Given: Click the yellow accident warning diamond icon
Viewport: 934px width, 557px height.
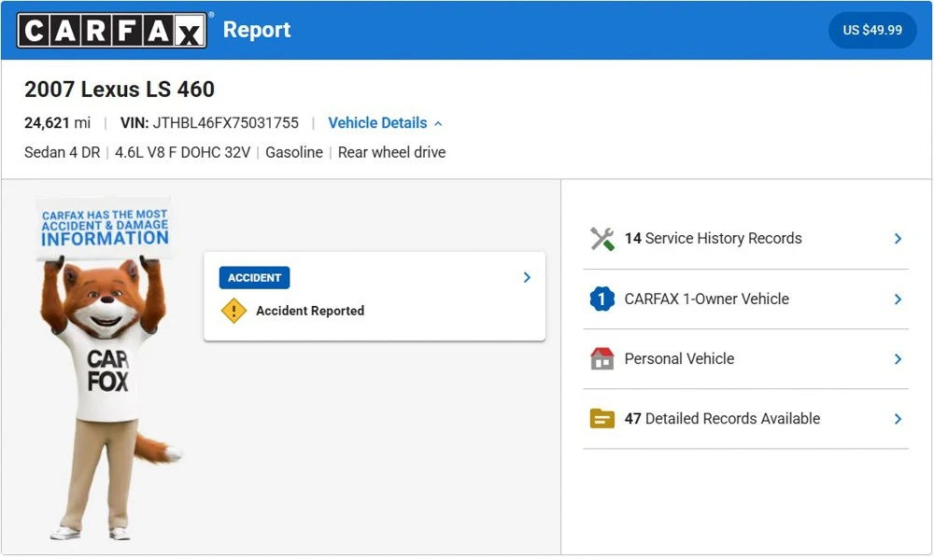Looking at the screenshot, I should point(233,311).
